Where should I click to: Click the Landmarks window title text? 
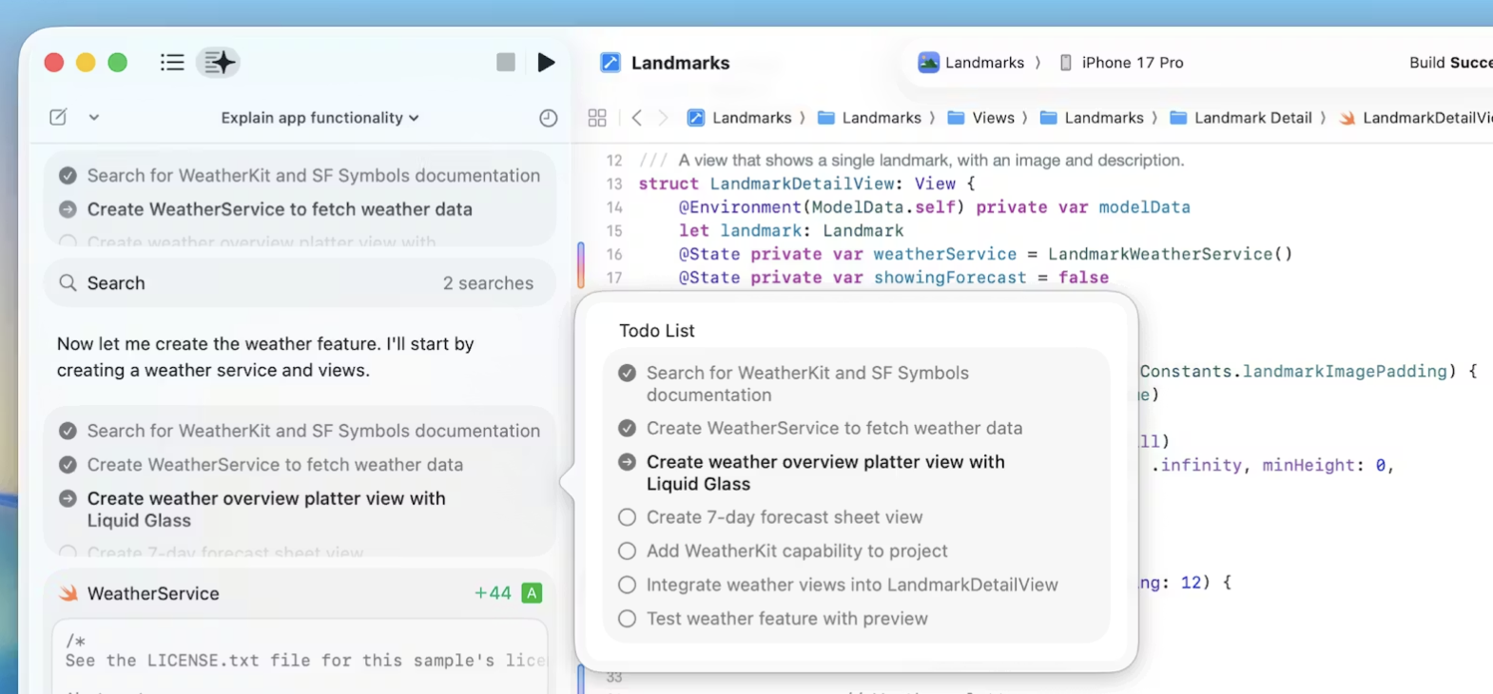coord(681,63)
